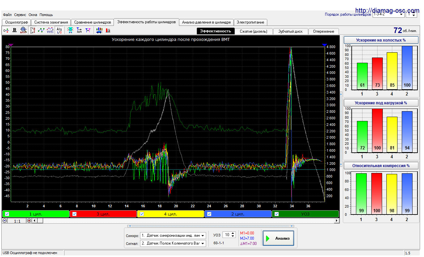Screen dimensions: 424x257
Task: Switch to Электропитание tab
Action: (x=251, y=22)
